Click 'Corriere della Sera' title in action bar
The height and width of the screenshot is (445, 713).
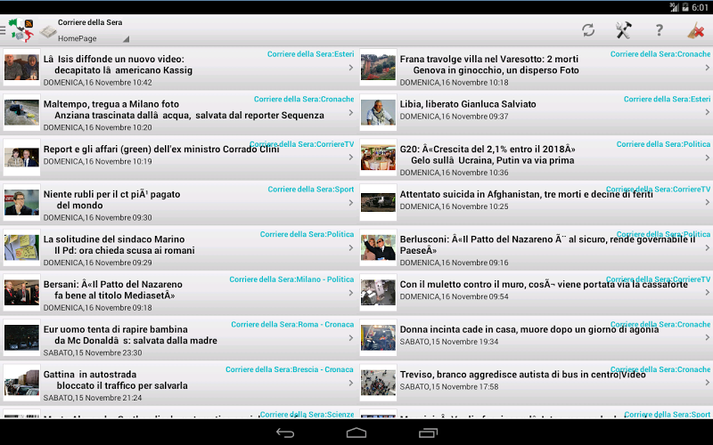90,22
